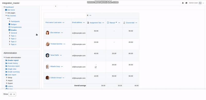Image resolution: width=206 pixels, height=100 pixels.
Task: Click the Grade history chart icon
Action: [x=6, y=63]
